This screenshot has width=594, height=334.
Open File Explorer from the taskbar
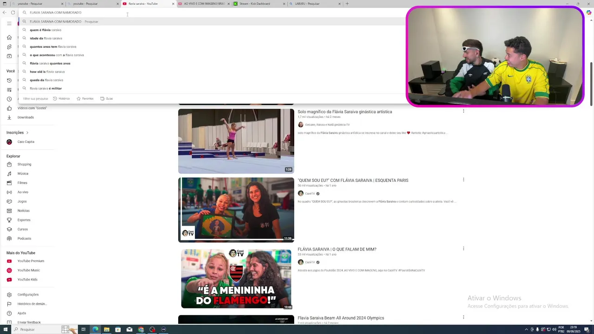(107, 329)
